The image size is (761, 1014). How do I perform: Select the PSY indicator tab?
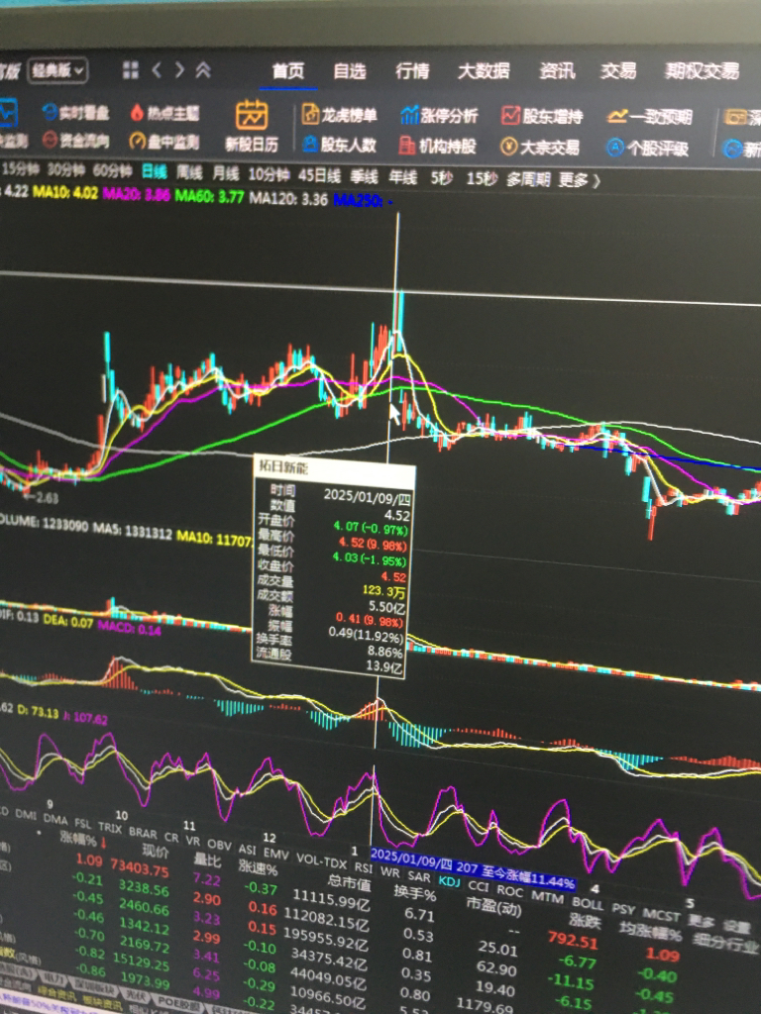click(623, 909)
